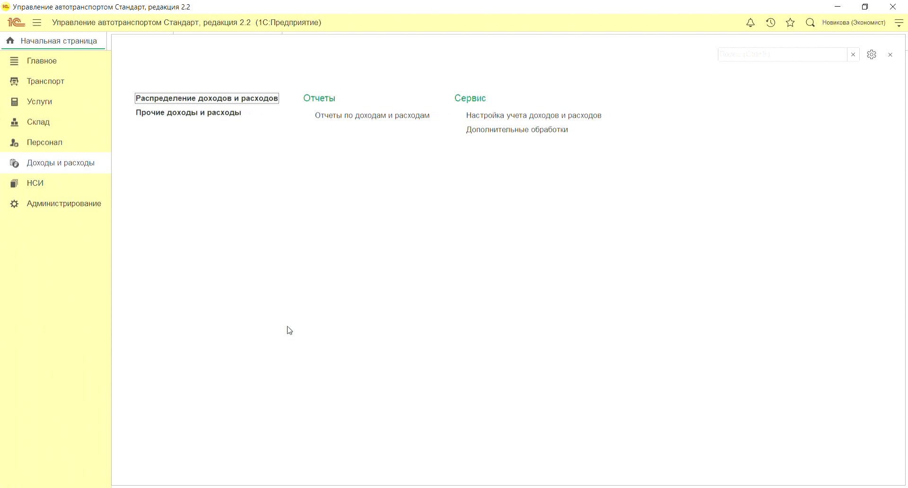Close the functions menu panel
Viewport: 908px width, 488px height.
pyautogui.click(x=890, y=55)
